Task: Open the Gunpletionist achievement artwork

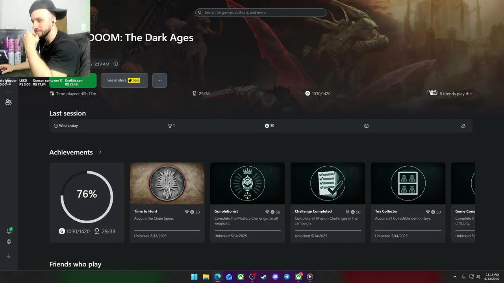Action: pos(248,184)
